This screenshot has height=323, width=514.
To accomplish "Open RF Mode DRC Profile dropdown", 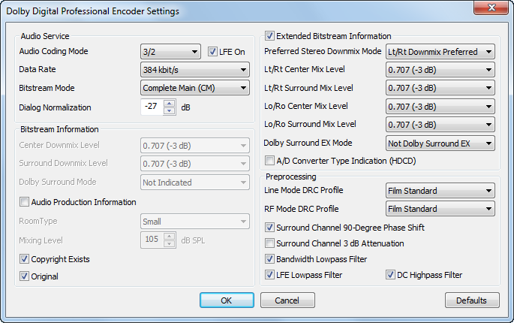I will click(440, 209).
